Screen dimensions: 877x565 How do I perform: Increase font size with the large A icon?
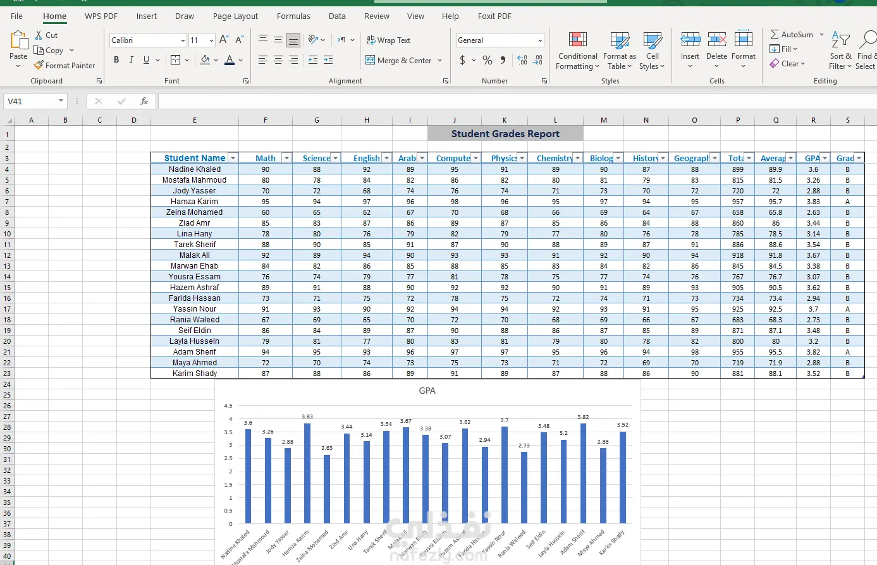(x=224, y=40)
